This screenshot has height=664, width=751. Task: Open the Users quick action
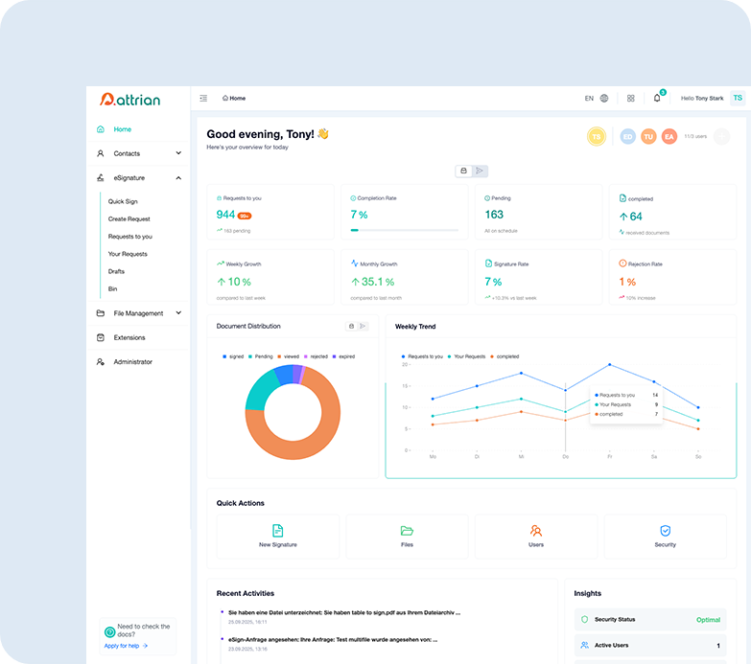tap(536, 536)
